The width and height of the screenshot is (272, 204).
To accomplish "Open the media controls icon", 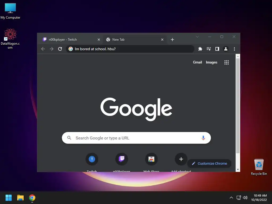I will coord(209,49).
